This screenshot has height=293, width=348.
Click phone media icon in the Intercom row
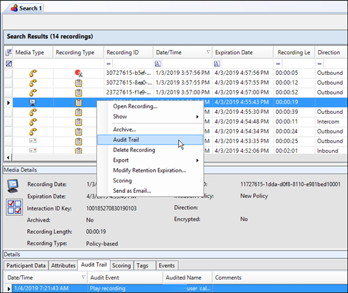[x=33, y=122]
